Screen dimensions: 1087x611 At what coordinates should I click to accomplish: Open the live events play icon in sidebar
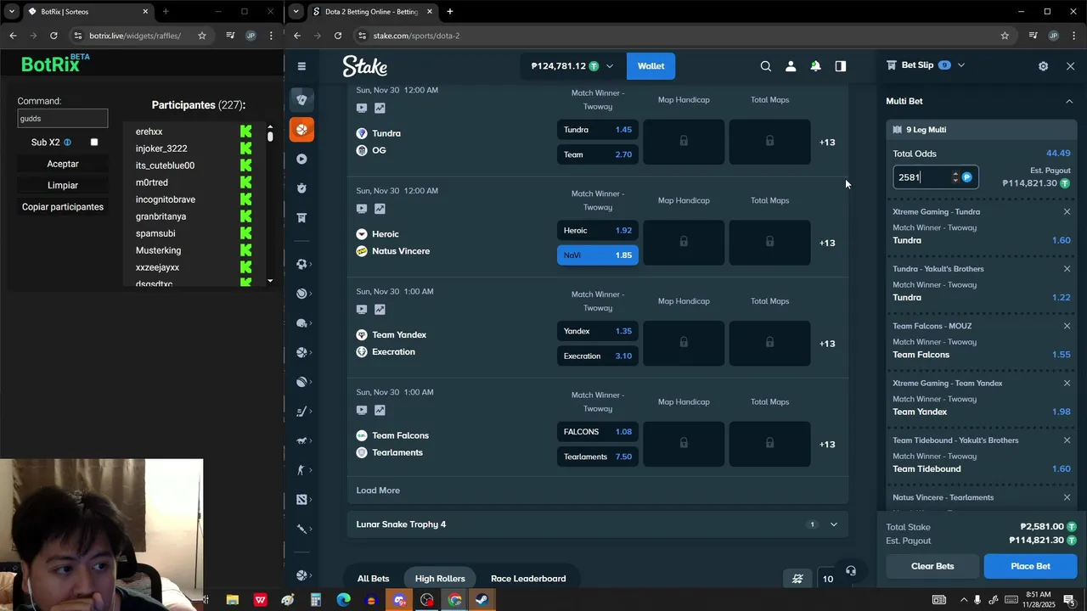coord(301,159)
